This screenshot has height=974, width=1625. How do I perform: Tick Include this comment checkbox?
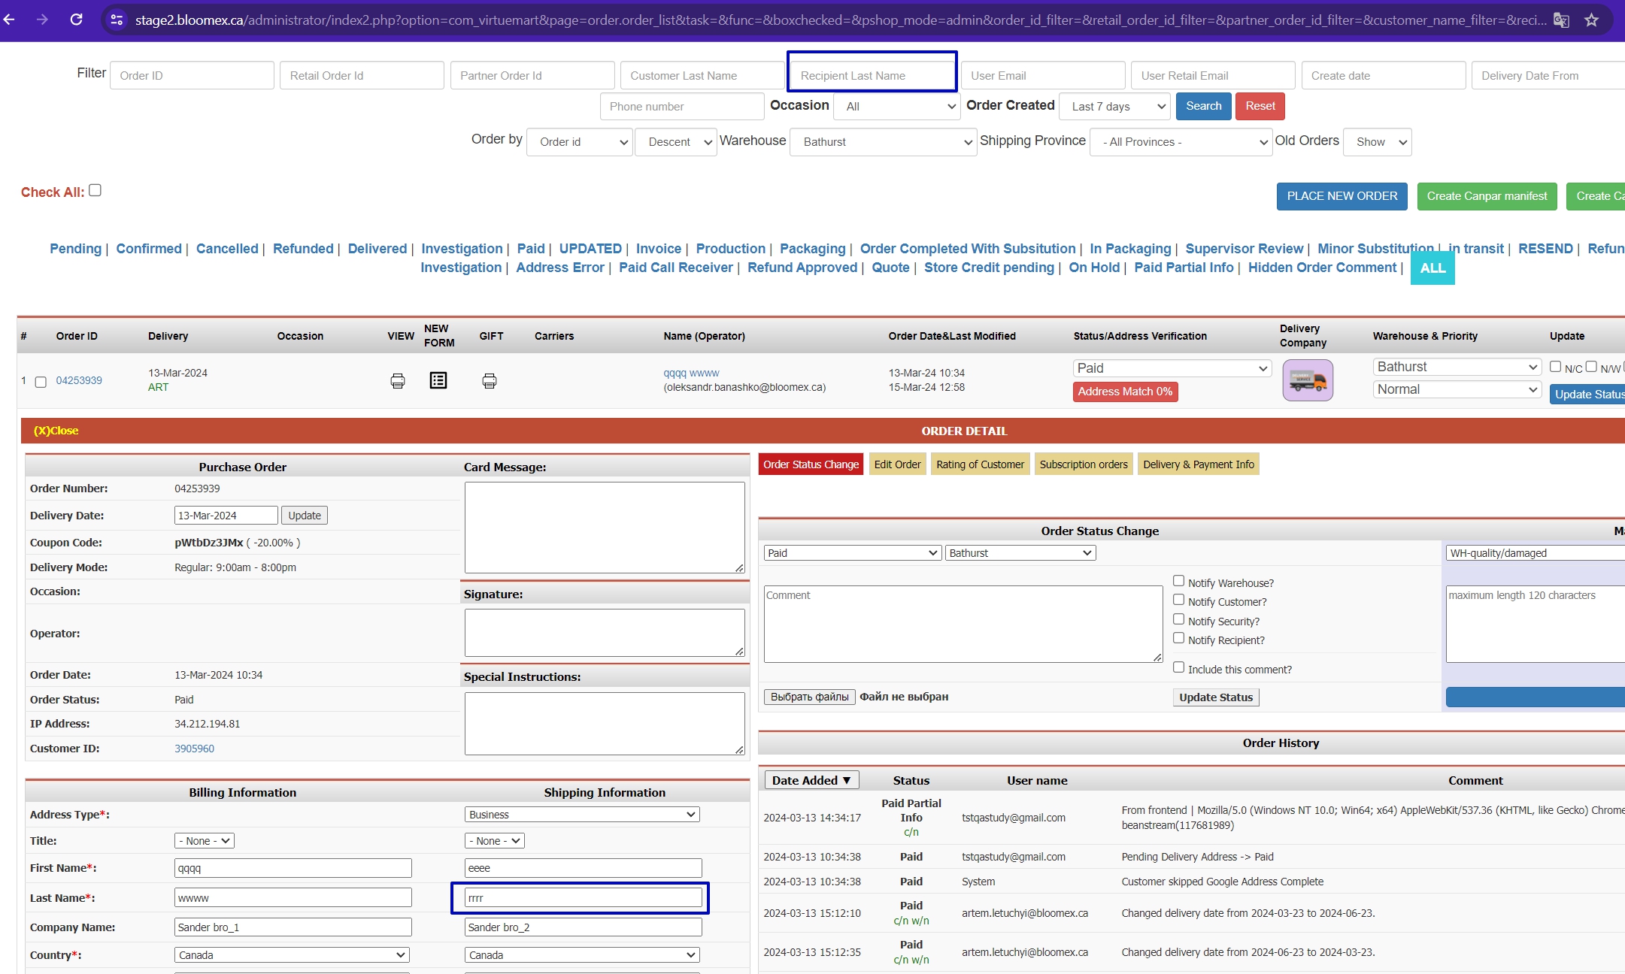[1179, 667]
